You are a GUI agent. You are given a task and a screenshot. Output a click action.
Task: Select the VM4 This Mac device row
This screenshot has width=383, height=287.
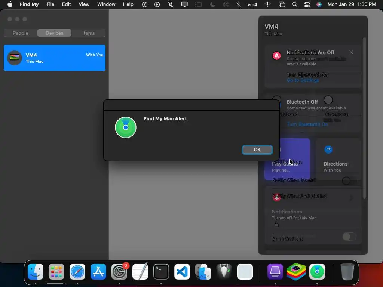(x=55, y=58)
